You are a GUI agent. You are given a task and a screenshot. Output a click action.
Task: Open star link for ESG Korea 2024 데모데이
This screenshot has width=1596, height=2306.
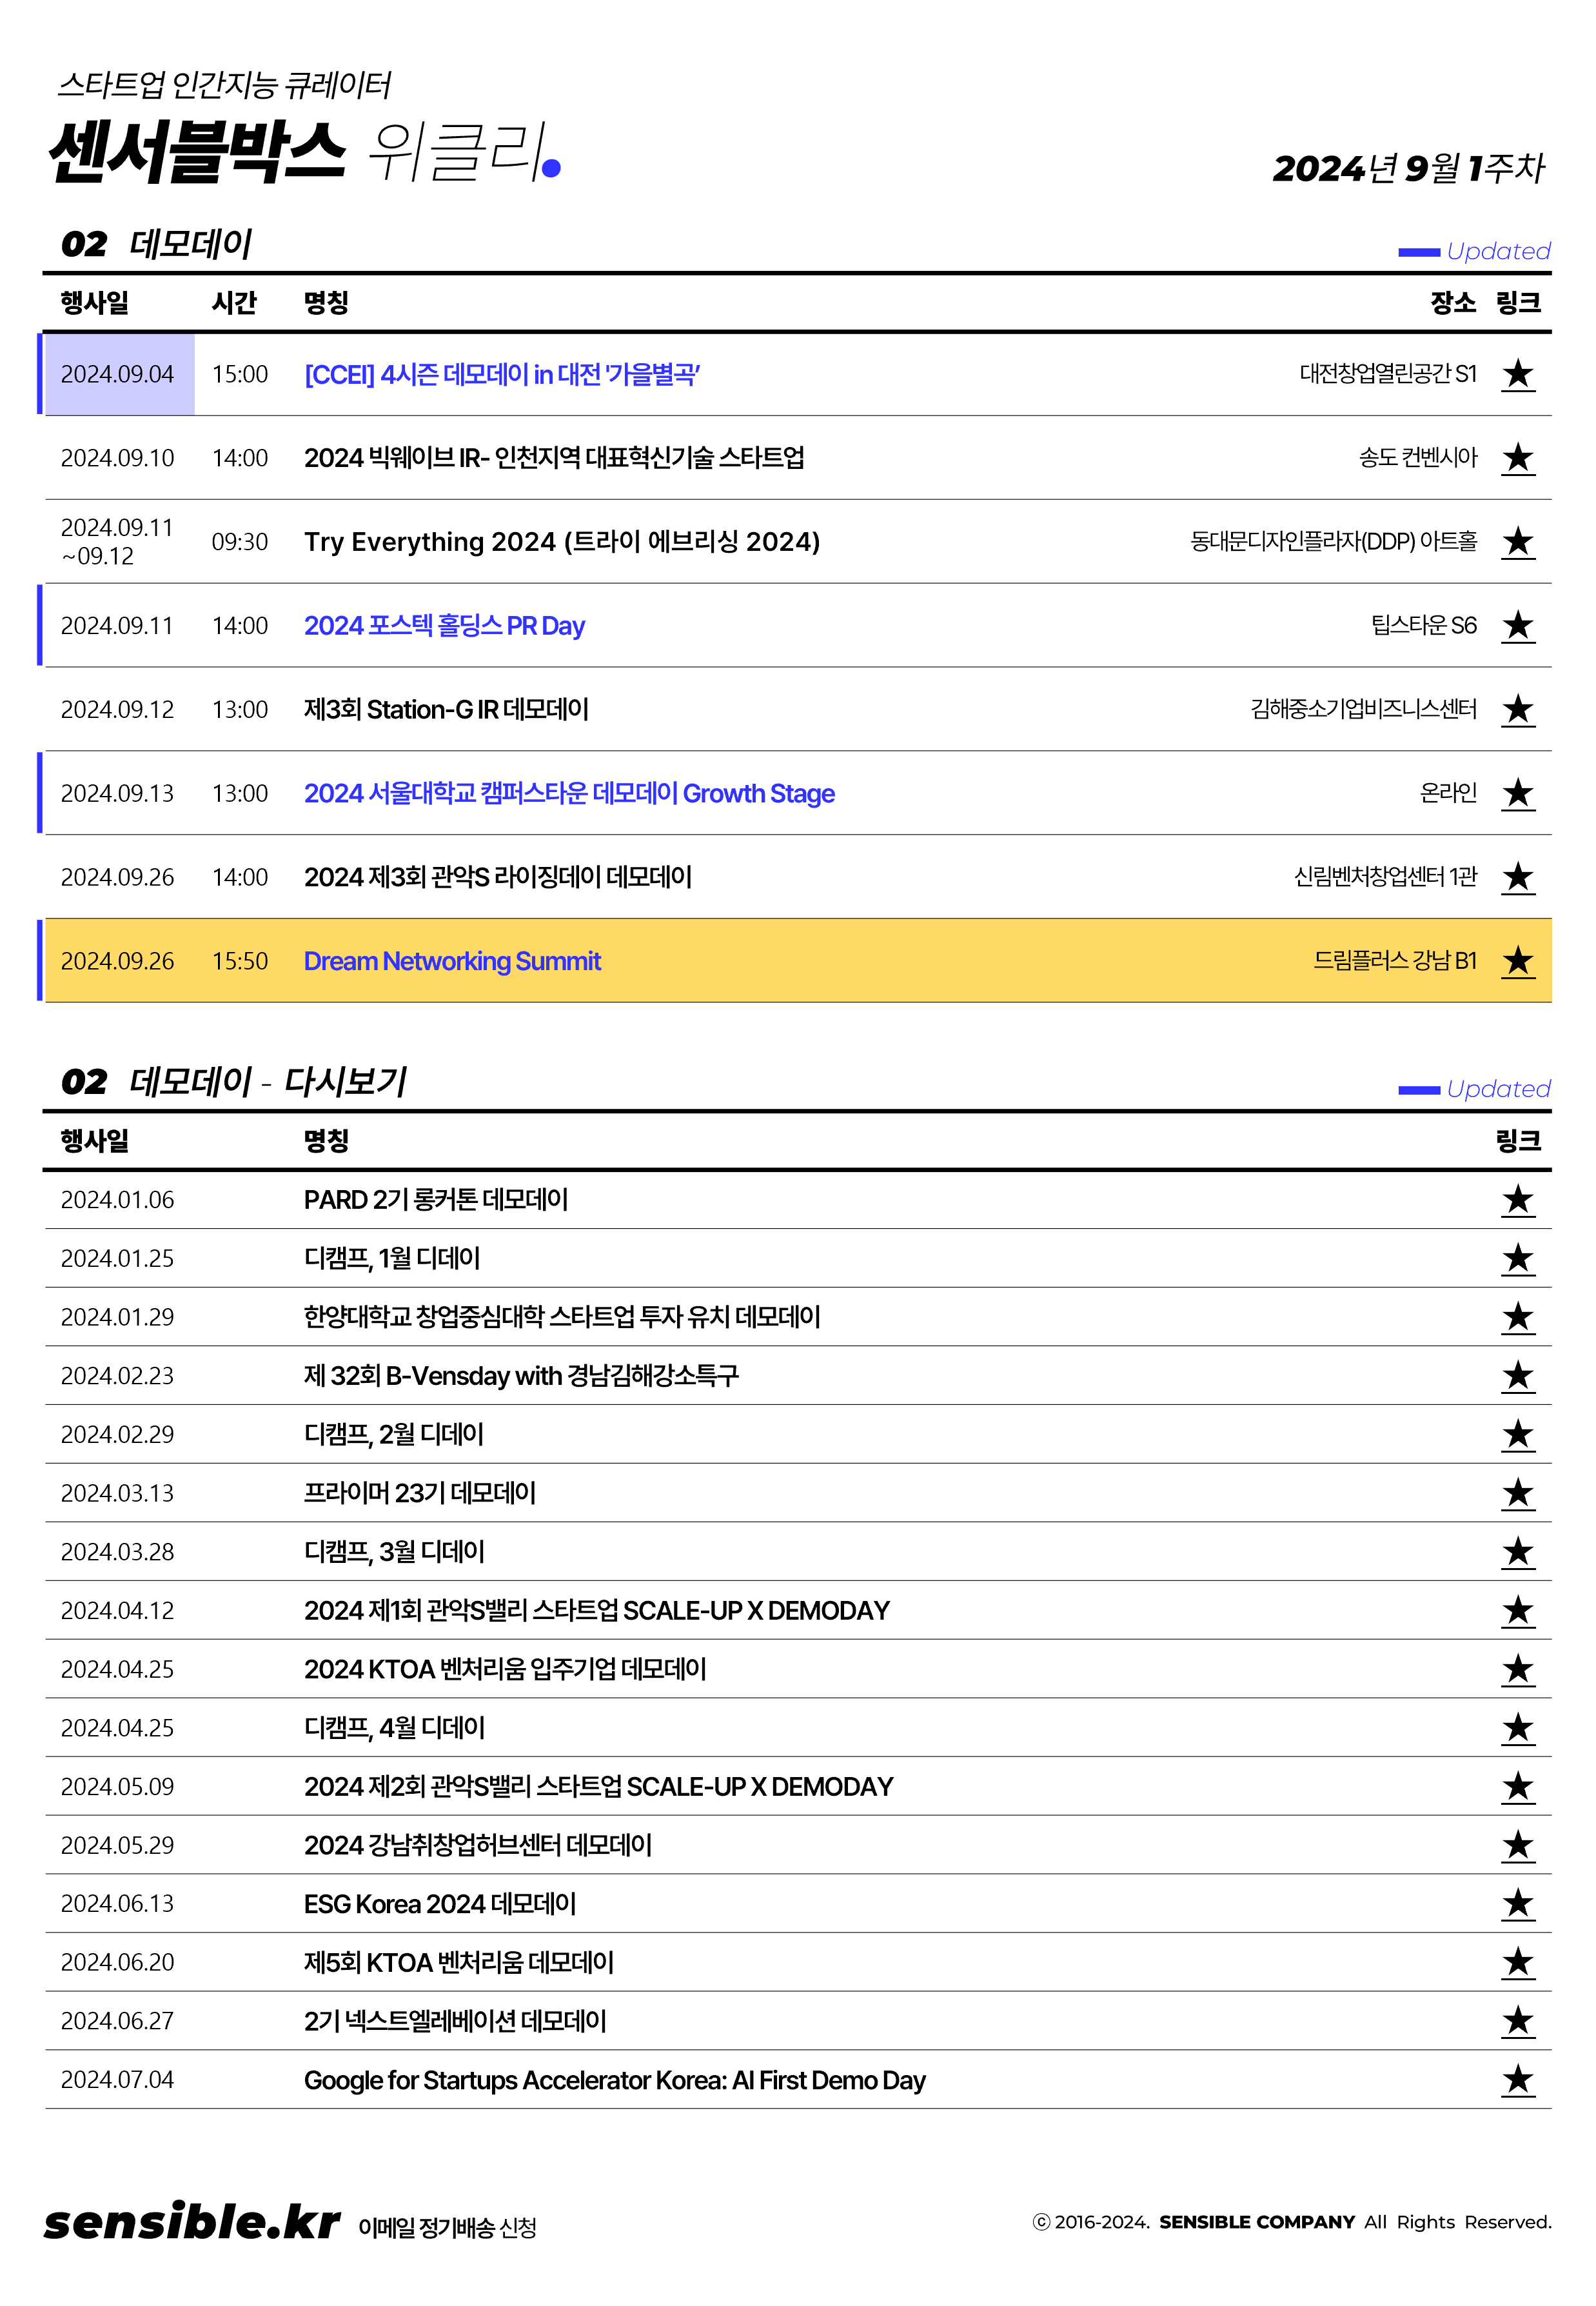[1518, 1905]
